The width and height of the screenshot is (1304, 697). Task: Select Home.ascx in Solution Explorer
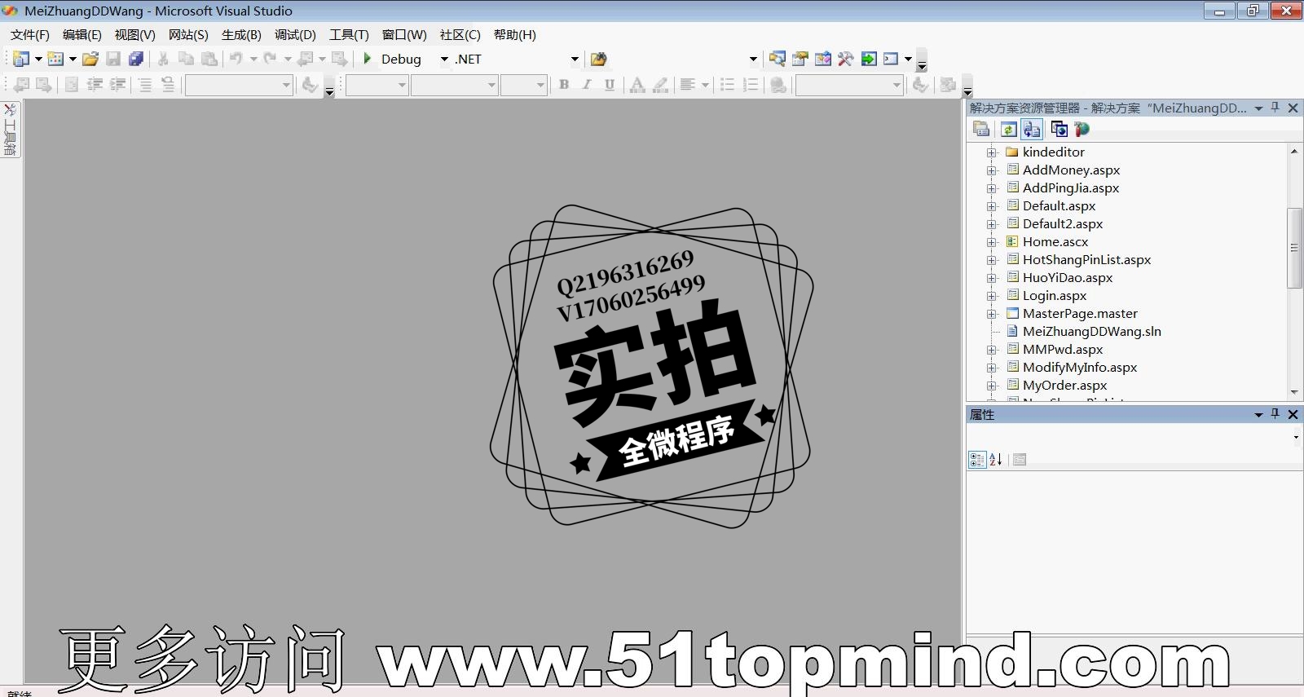(1055, 241)
